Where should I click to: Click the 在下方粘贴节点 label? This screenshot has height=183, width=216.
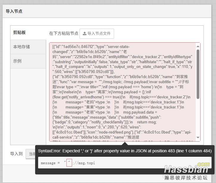point(64,33)
